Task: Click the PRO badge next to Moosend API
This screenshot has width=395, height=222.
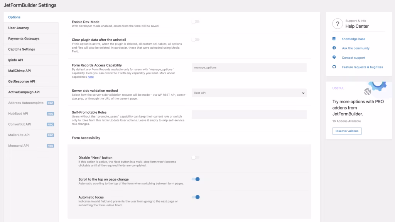Action: click(x=51, y=146)
